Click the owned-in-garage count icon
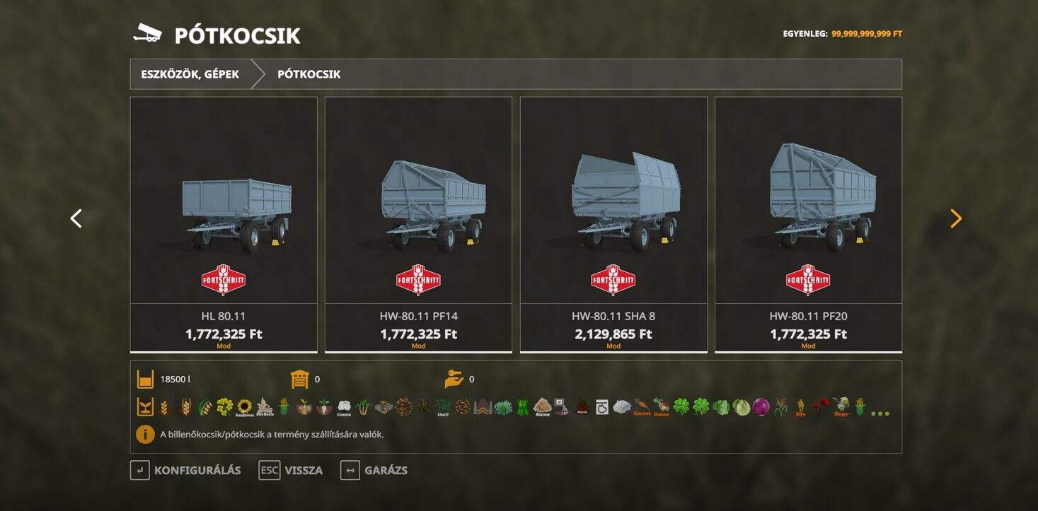1038x511 pixels. tap(300, 380)
